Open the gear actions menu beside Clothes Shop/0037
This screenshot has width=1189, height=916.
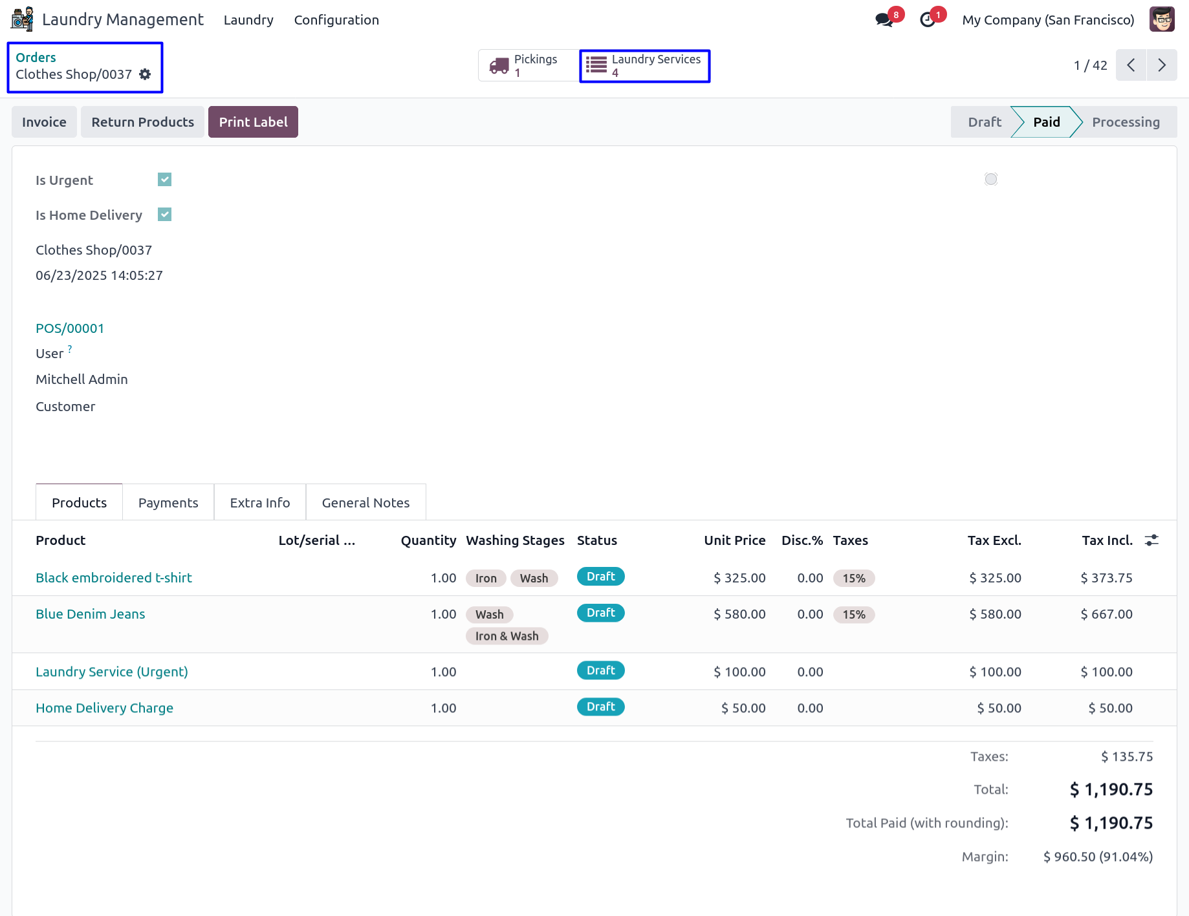[146, 74]
